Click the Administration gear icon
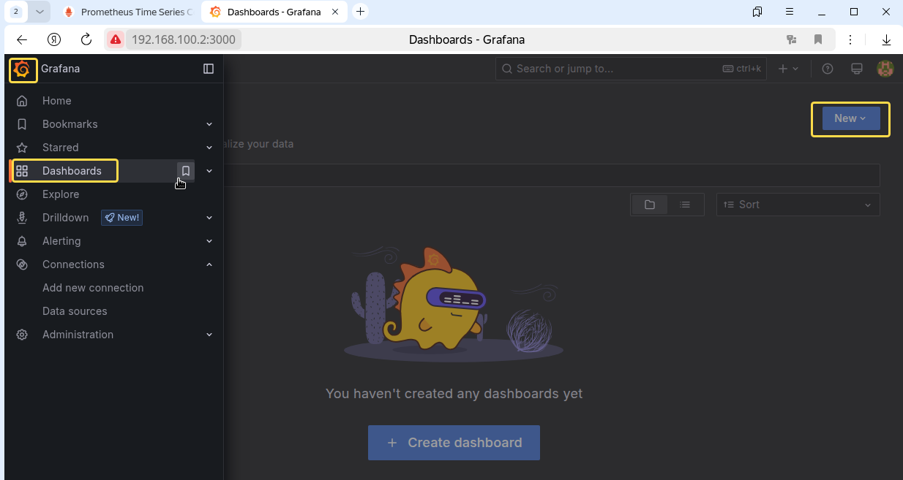The image size is (903, 480). click(x=22, y=335)
